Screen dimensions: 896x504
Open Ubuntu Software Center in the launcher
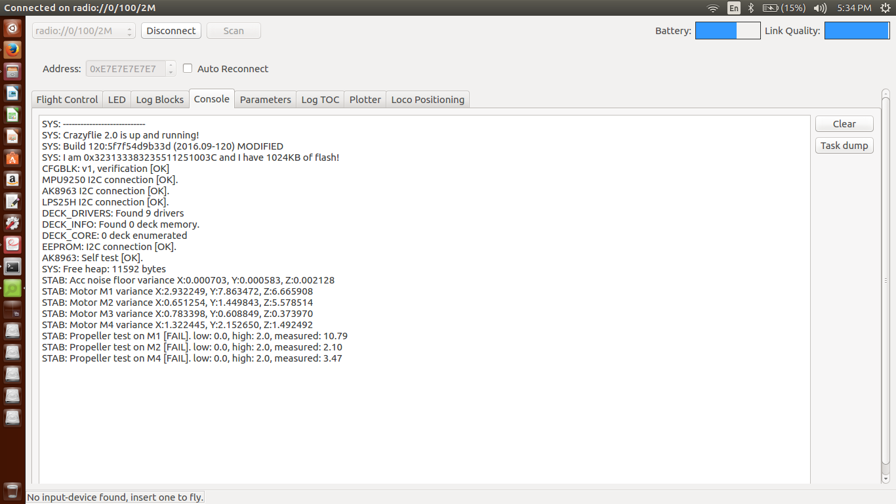click(12, 158)
